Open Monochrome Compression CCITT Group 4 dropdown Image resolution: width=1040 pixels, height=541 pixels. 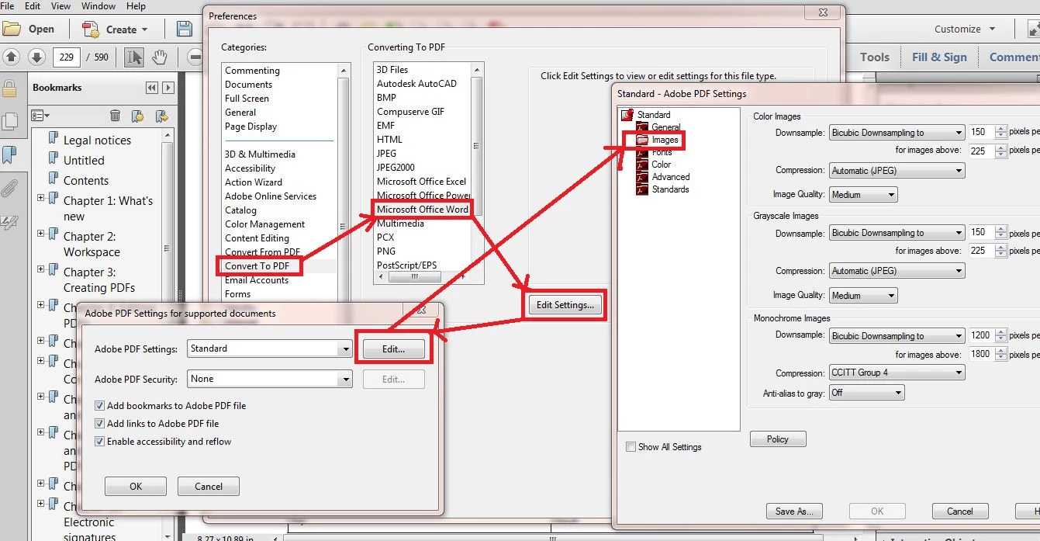click(897, 373)
